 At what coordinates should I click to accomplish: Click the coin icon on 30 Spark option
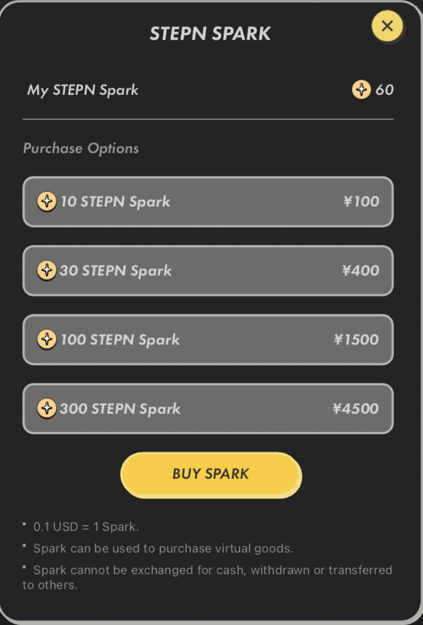tap(47, 270)
